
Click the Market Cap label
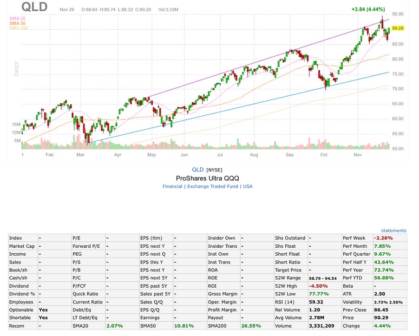[22, 246]
